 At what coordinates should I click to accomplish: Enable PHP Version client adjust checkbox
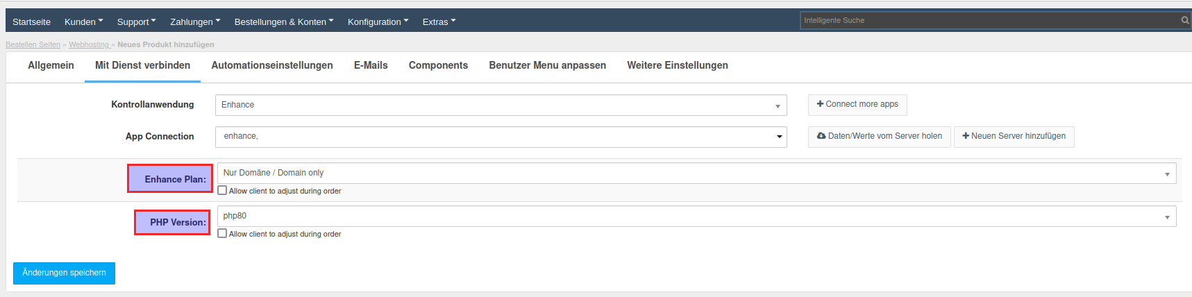222,233
